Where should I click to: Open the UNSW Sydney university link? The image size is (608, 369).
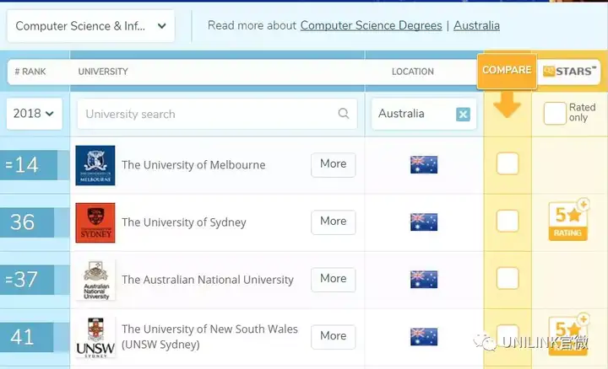coord(209,336)
